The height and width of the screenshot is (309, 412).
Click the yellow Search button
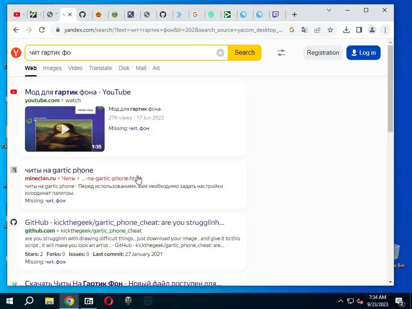pos(245,53)
